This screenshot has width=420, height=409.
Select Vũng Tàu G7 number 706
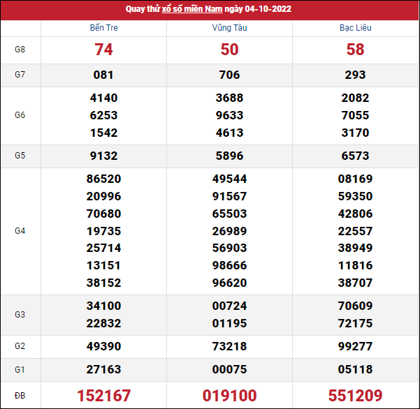[x=229, y=75]
